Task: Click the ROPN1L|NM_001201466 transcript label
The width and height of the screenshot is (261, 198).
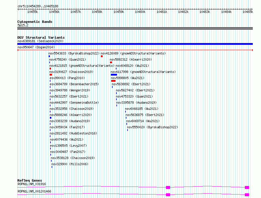Action: (x=34, y=191)
